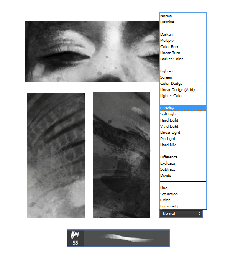The image size is (230, 260).
Task: Choose the Linear Light mode
Action: 183,133
